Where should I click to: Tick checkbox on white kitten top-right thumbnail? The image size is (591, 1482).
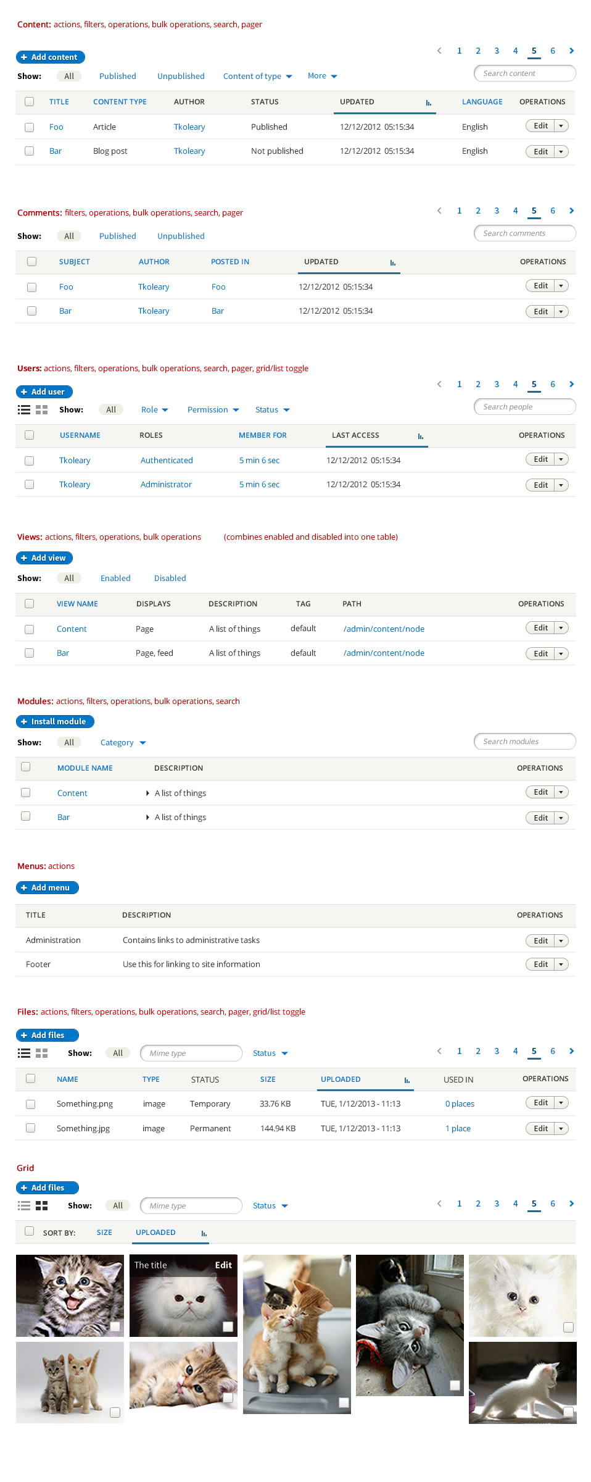click(569, 1327)
